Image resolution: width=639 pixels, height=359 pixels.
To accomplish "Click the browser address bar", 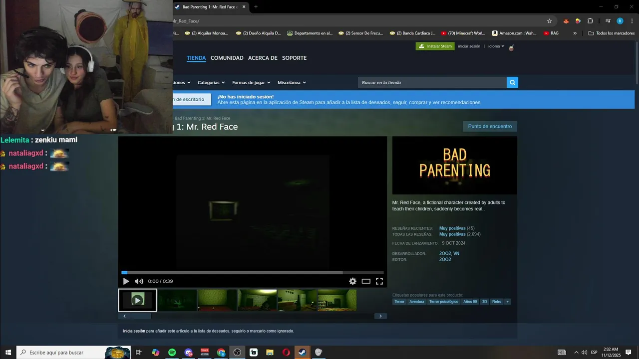I will (357, 21).
